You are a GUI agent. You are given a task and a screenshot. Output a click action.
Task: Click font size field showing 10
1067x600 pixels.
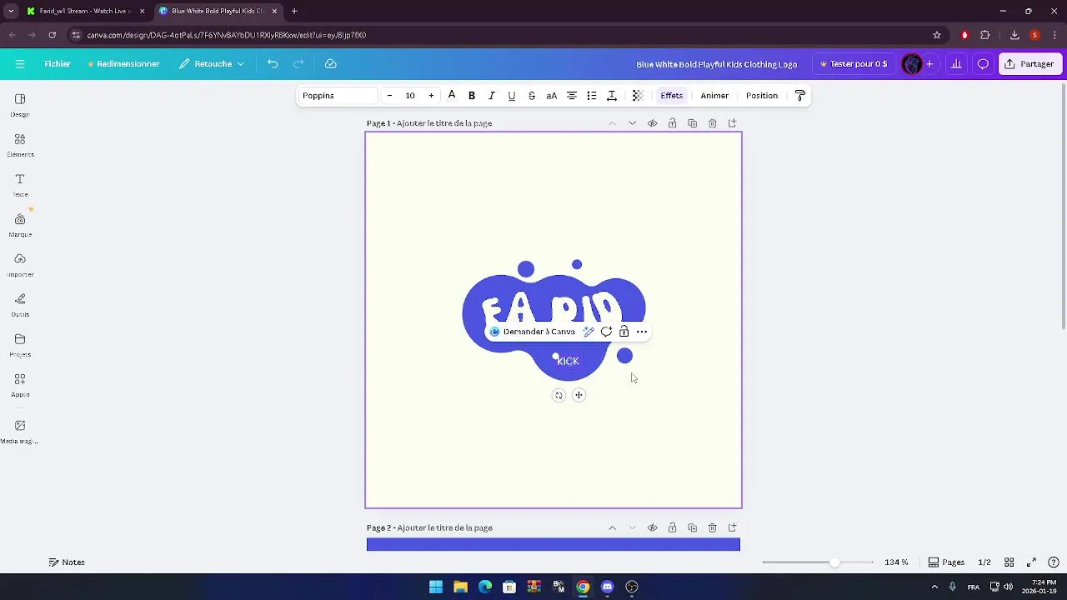410,95
